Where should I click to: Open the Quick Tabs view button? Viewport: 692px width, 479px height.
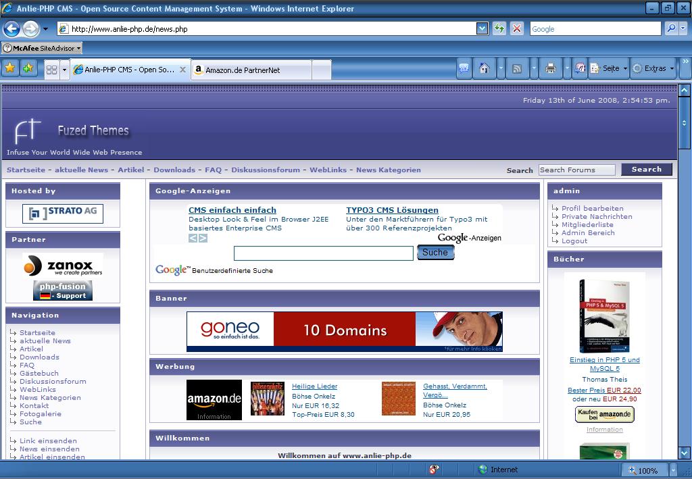[x=51, y=70]
